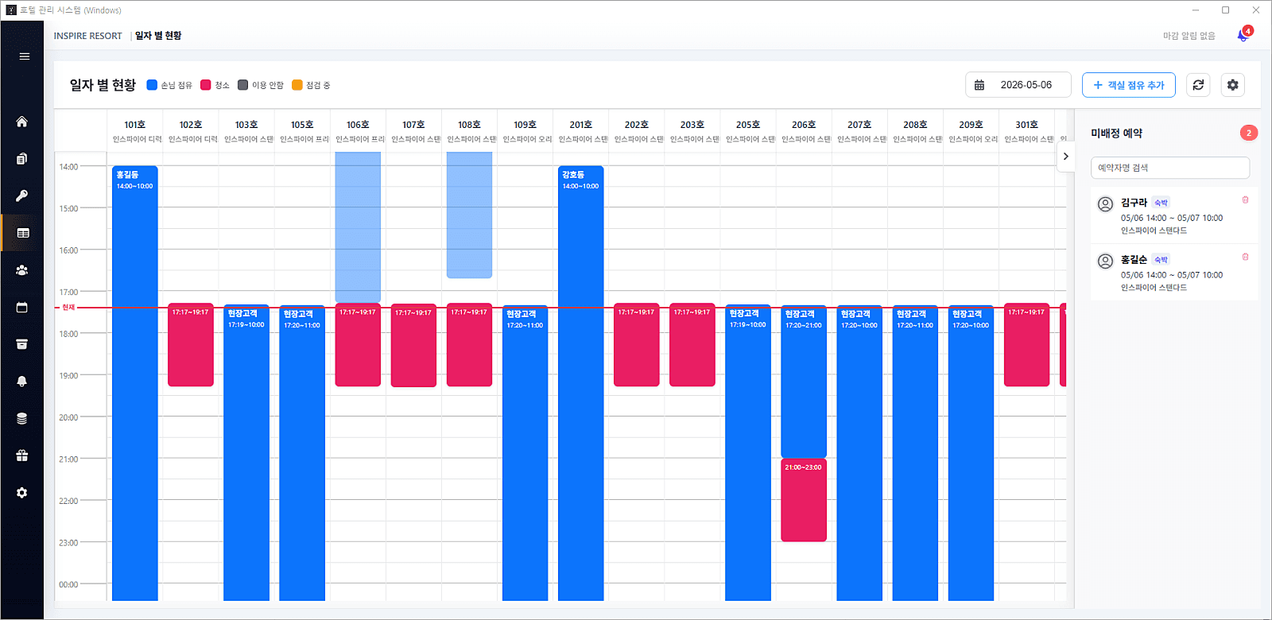Open the archive box sidebar icon
The image size is (1272, 620).
(x=22, y=344)
